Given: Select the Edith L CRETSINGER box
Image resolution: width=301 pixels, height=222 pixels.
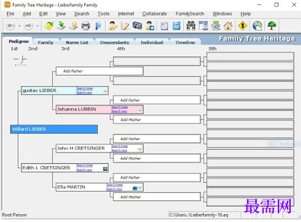Looking at the screenshot, I should [65, 168].
